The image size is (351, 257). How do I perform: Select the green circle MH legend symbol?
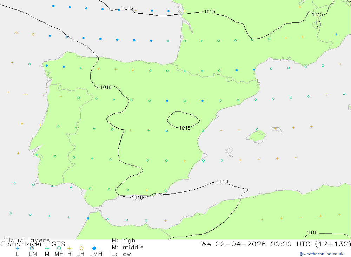[x=59, y=248]
